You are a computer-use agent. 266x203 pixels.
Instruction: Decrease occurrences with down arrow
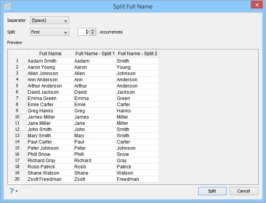92,34
